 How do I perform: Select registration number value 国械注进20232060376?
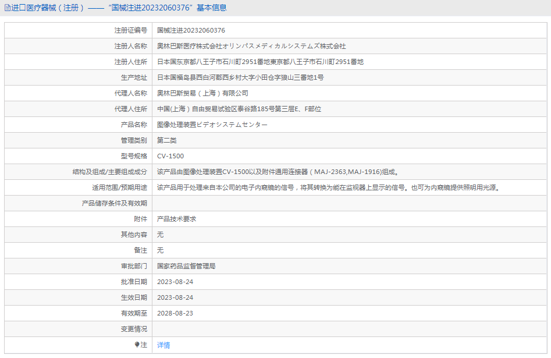pos(191,31)
